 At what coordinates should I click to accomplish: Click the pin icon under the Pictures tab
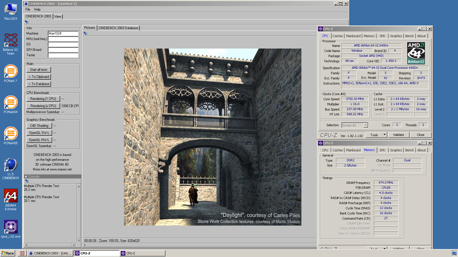coord(85,33)
